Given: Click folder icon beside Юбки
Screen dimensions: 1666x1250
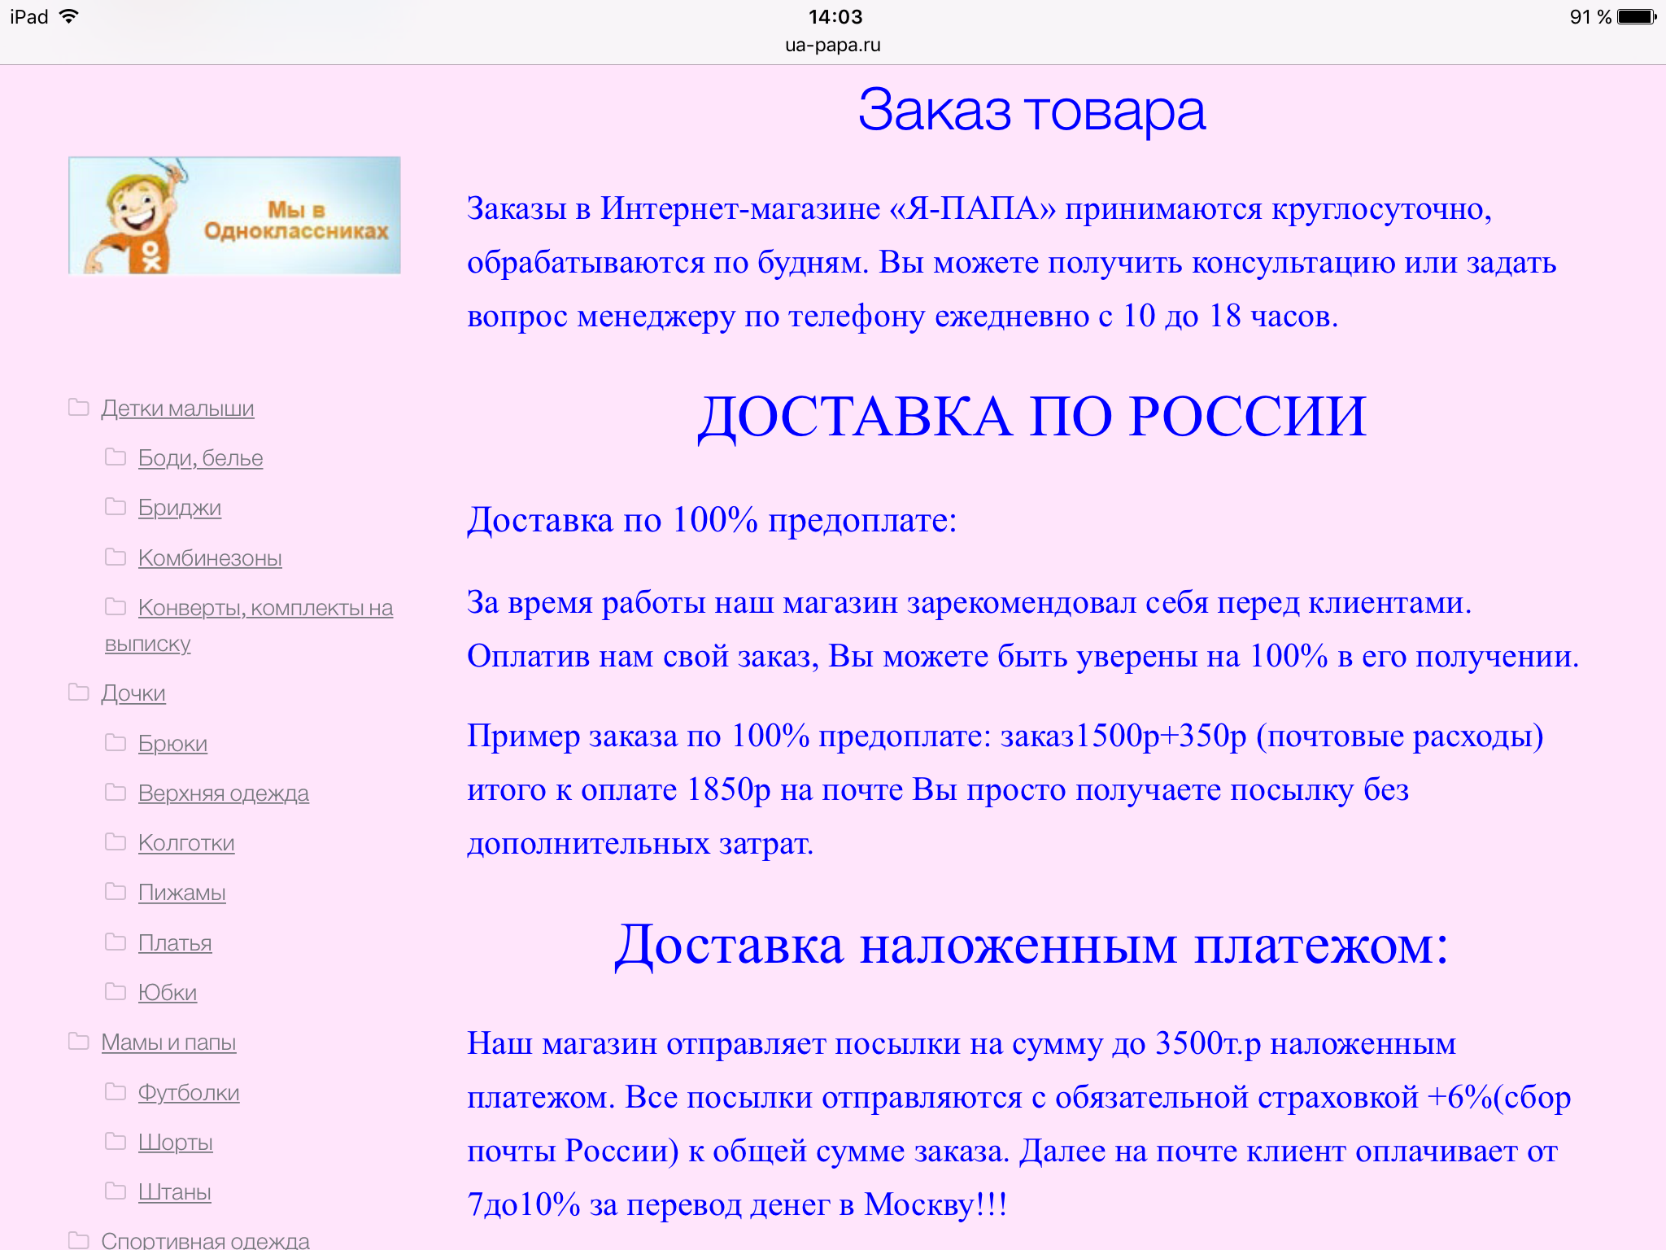Looking at the screenshot, I should pyautogui.click(x=116, y=991).
